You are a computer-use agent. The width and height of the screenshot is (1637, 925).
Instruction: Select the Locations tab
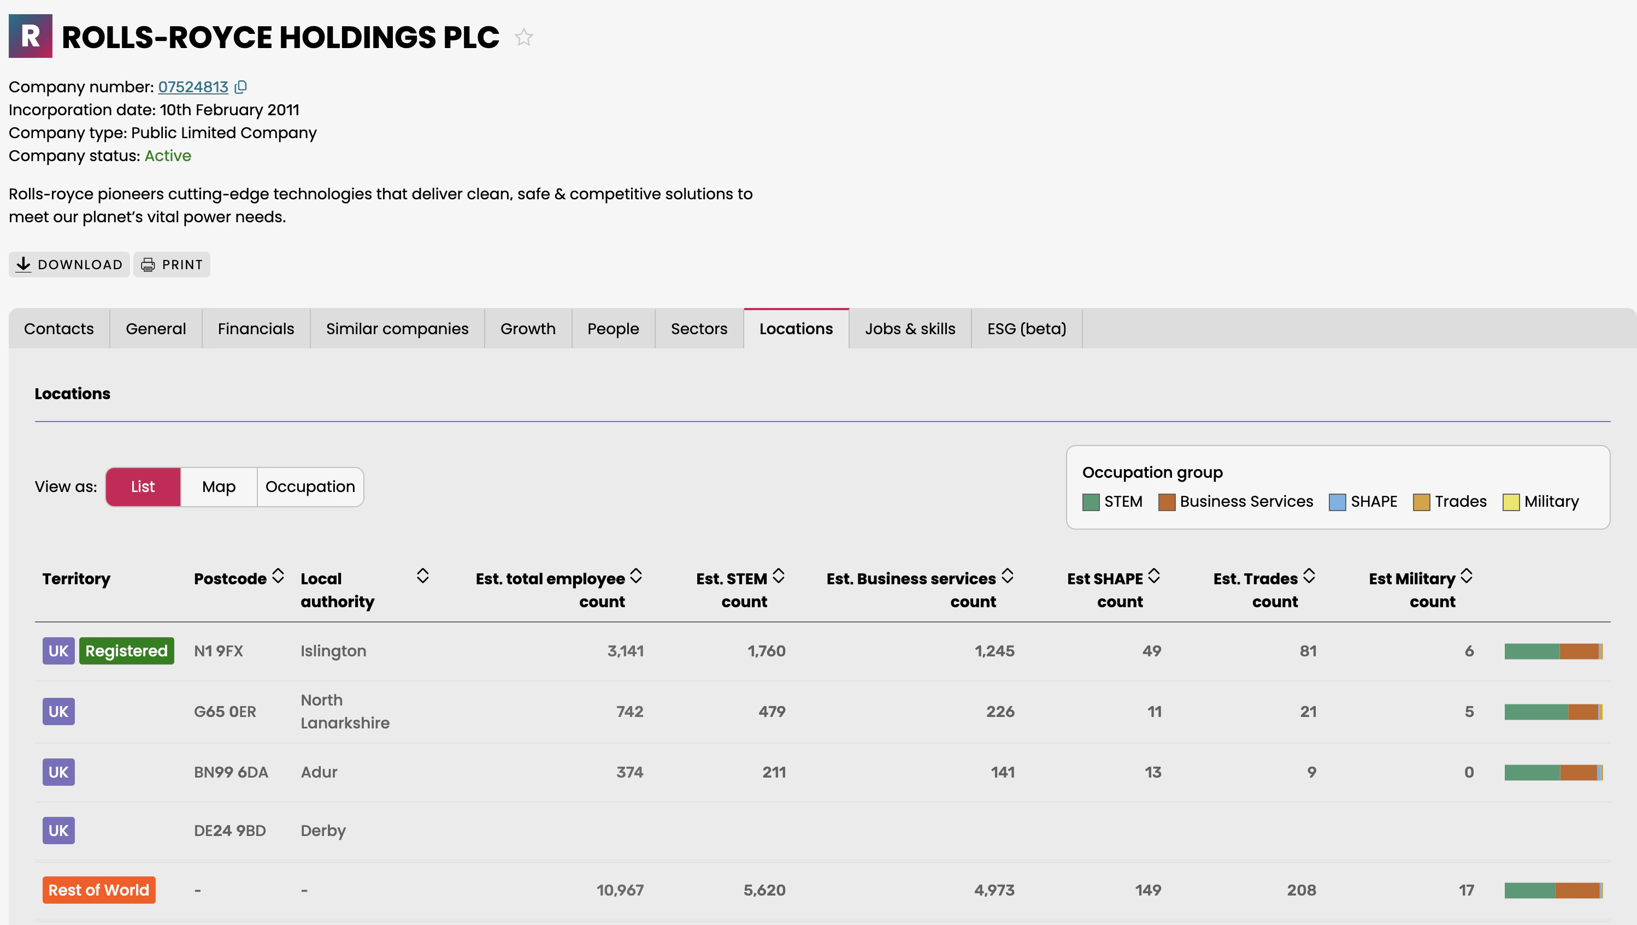coord(796,329)
